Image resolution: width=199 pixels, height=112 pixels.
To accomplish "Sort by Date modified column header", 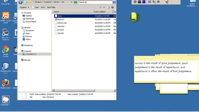I will coord(103,12).
